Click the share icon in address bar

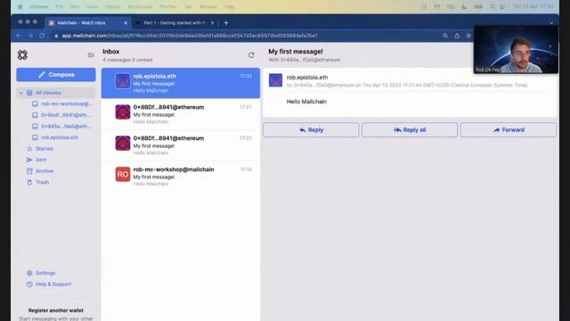(457, 36)
